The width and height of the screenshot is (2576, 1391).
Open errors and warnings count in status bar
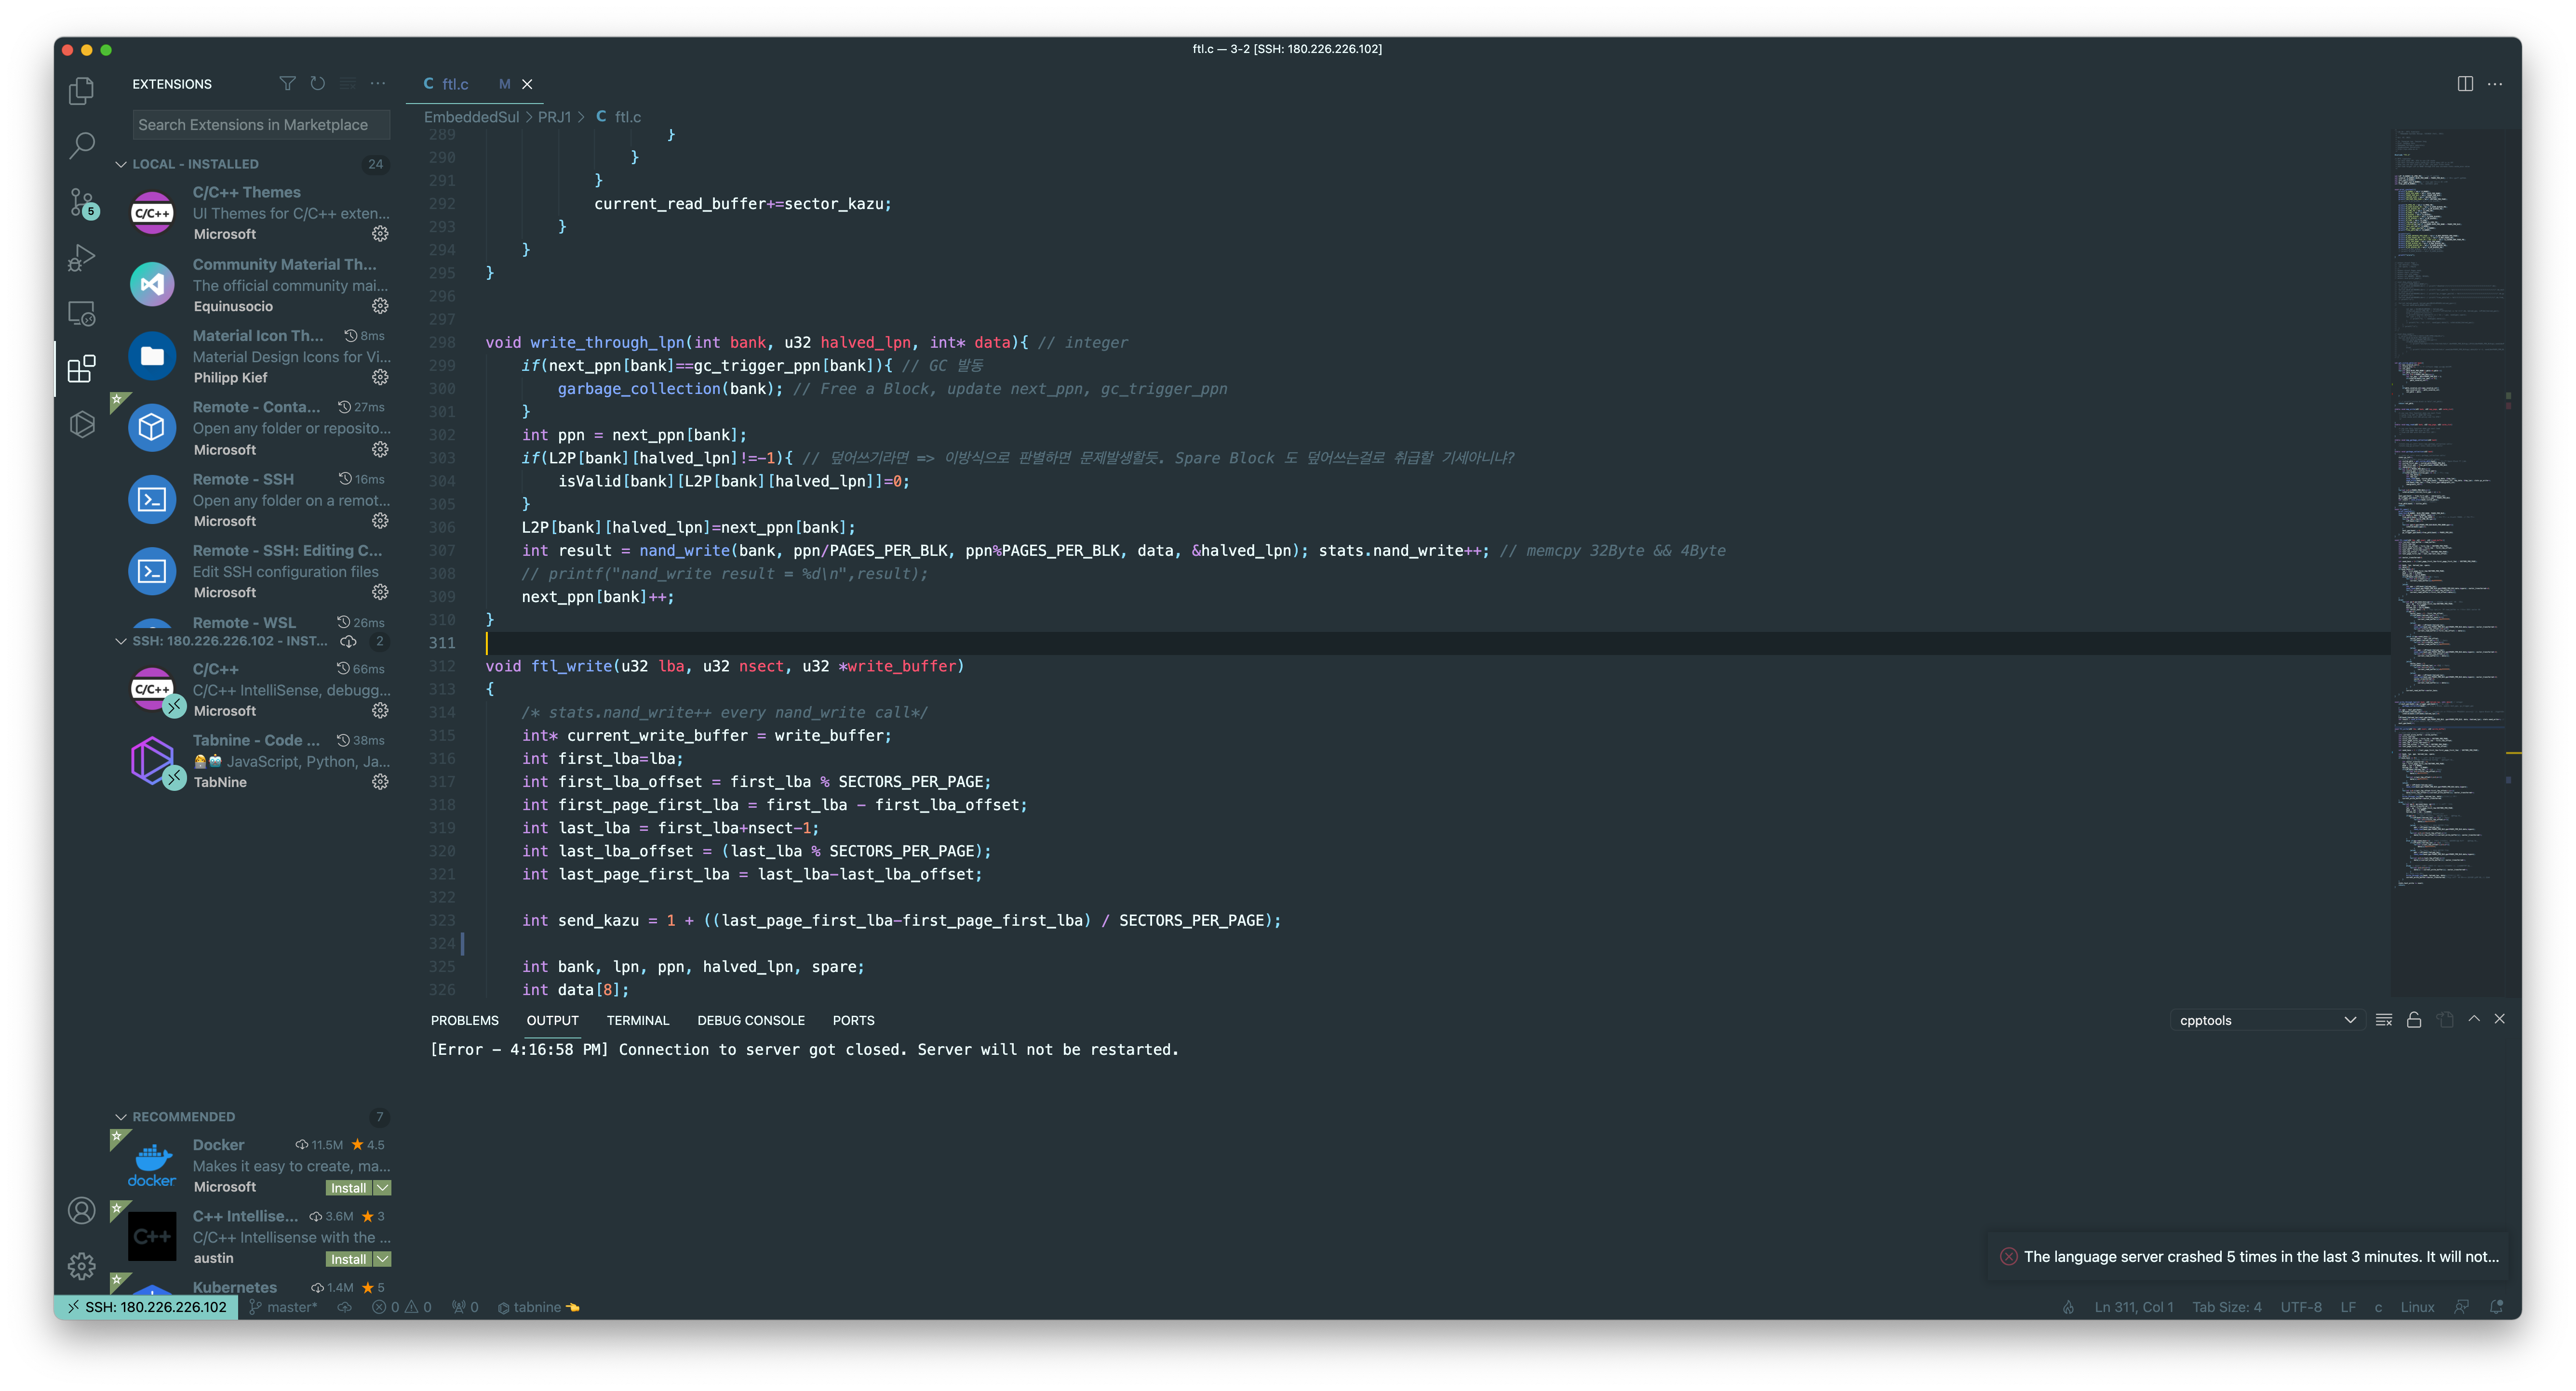(402, 1307)
